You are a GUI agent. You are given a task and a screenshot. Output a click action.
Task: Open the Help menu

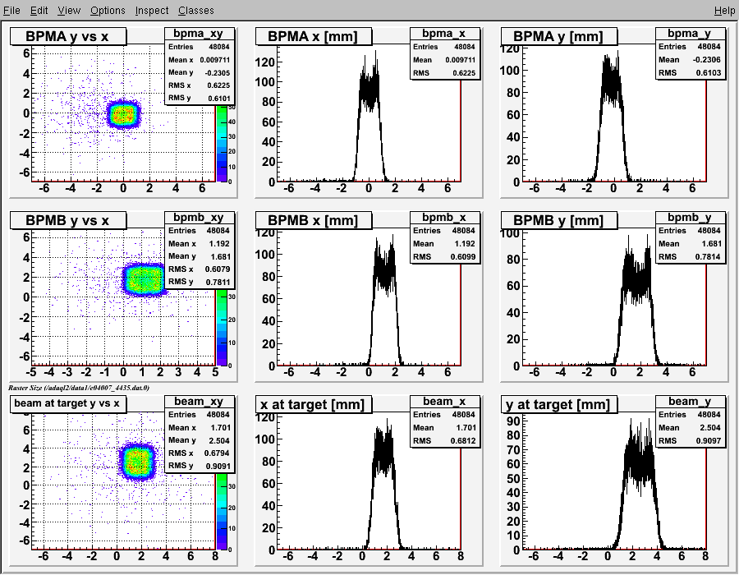click(724, 10)
